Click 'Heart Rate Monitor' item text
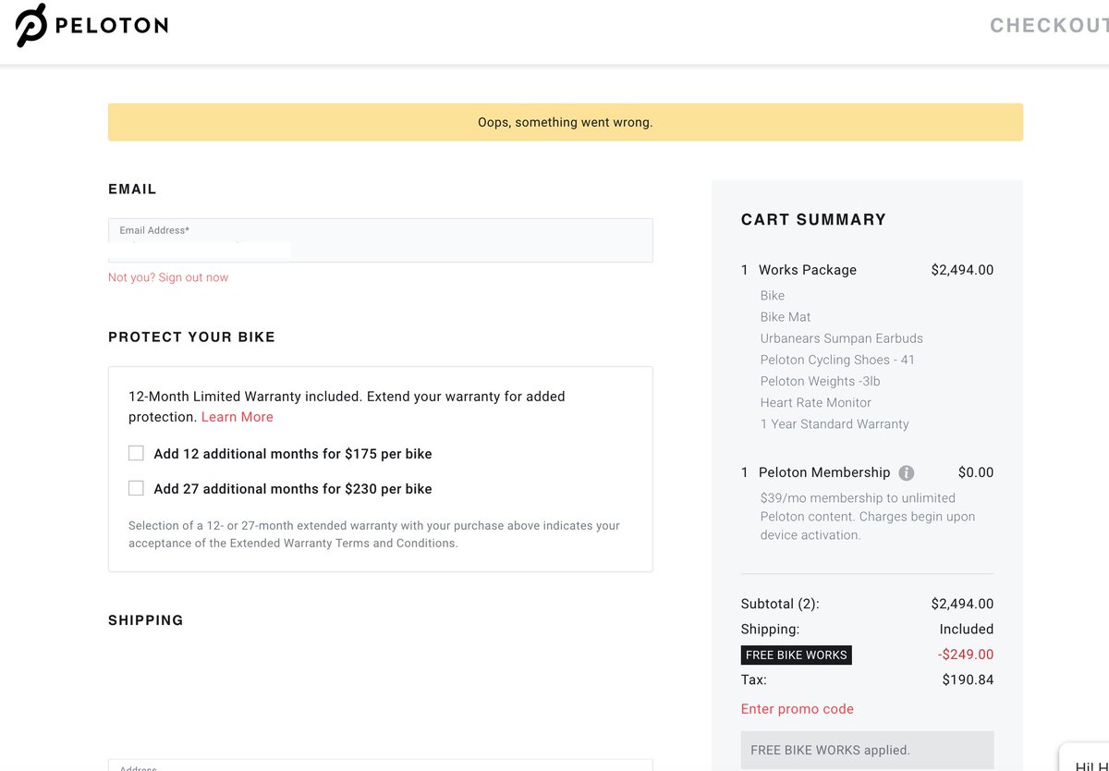 [816, 402]
